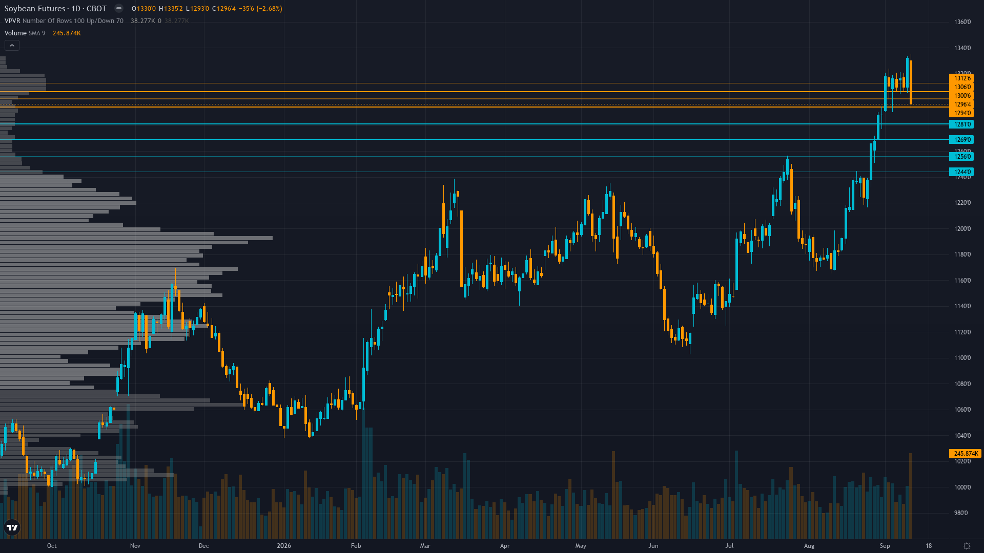
Task: Click the May label on time axis
Action: click(581, 546)
